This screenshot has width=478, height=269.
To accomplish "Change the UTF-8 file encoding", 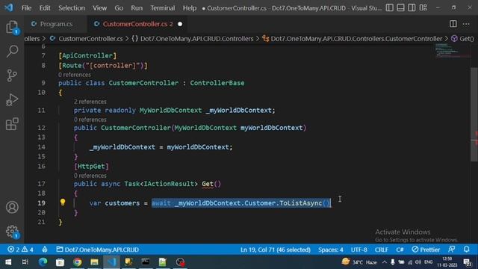I will [358, 250].
